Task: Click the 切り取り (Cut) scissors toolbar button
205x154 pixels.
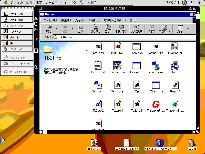Action: 95,28
